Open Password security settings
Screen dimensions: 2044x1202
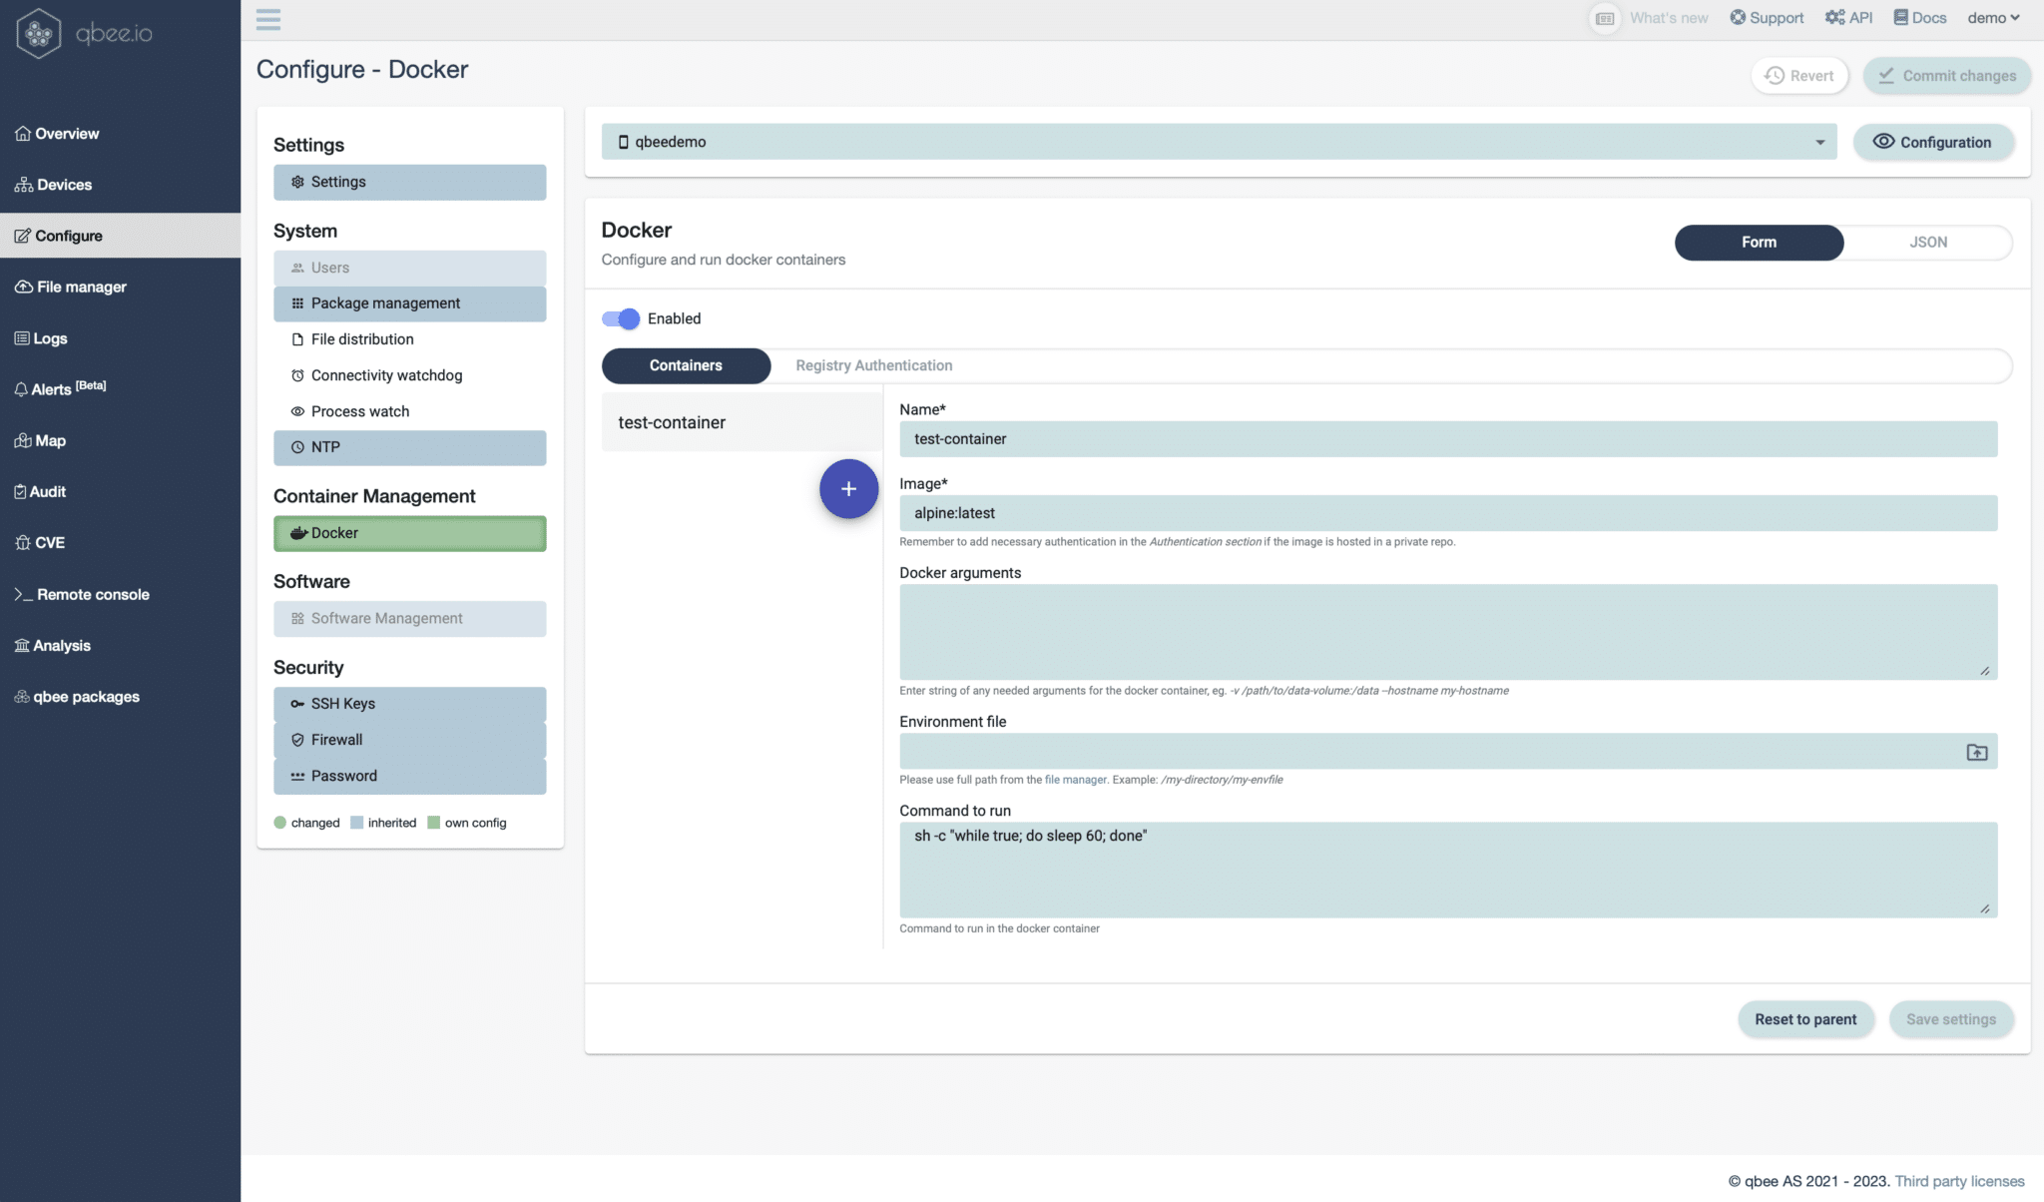coord(409,776)
